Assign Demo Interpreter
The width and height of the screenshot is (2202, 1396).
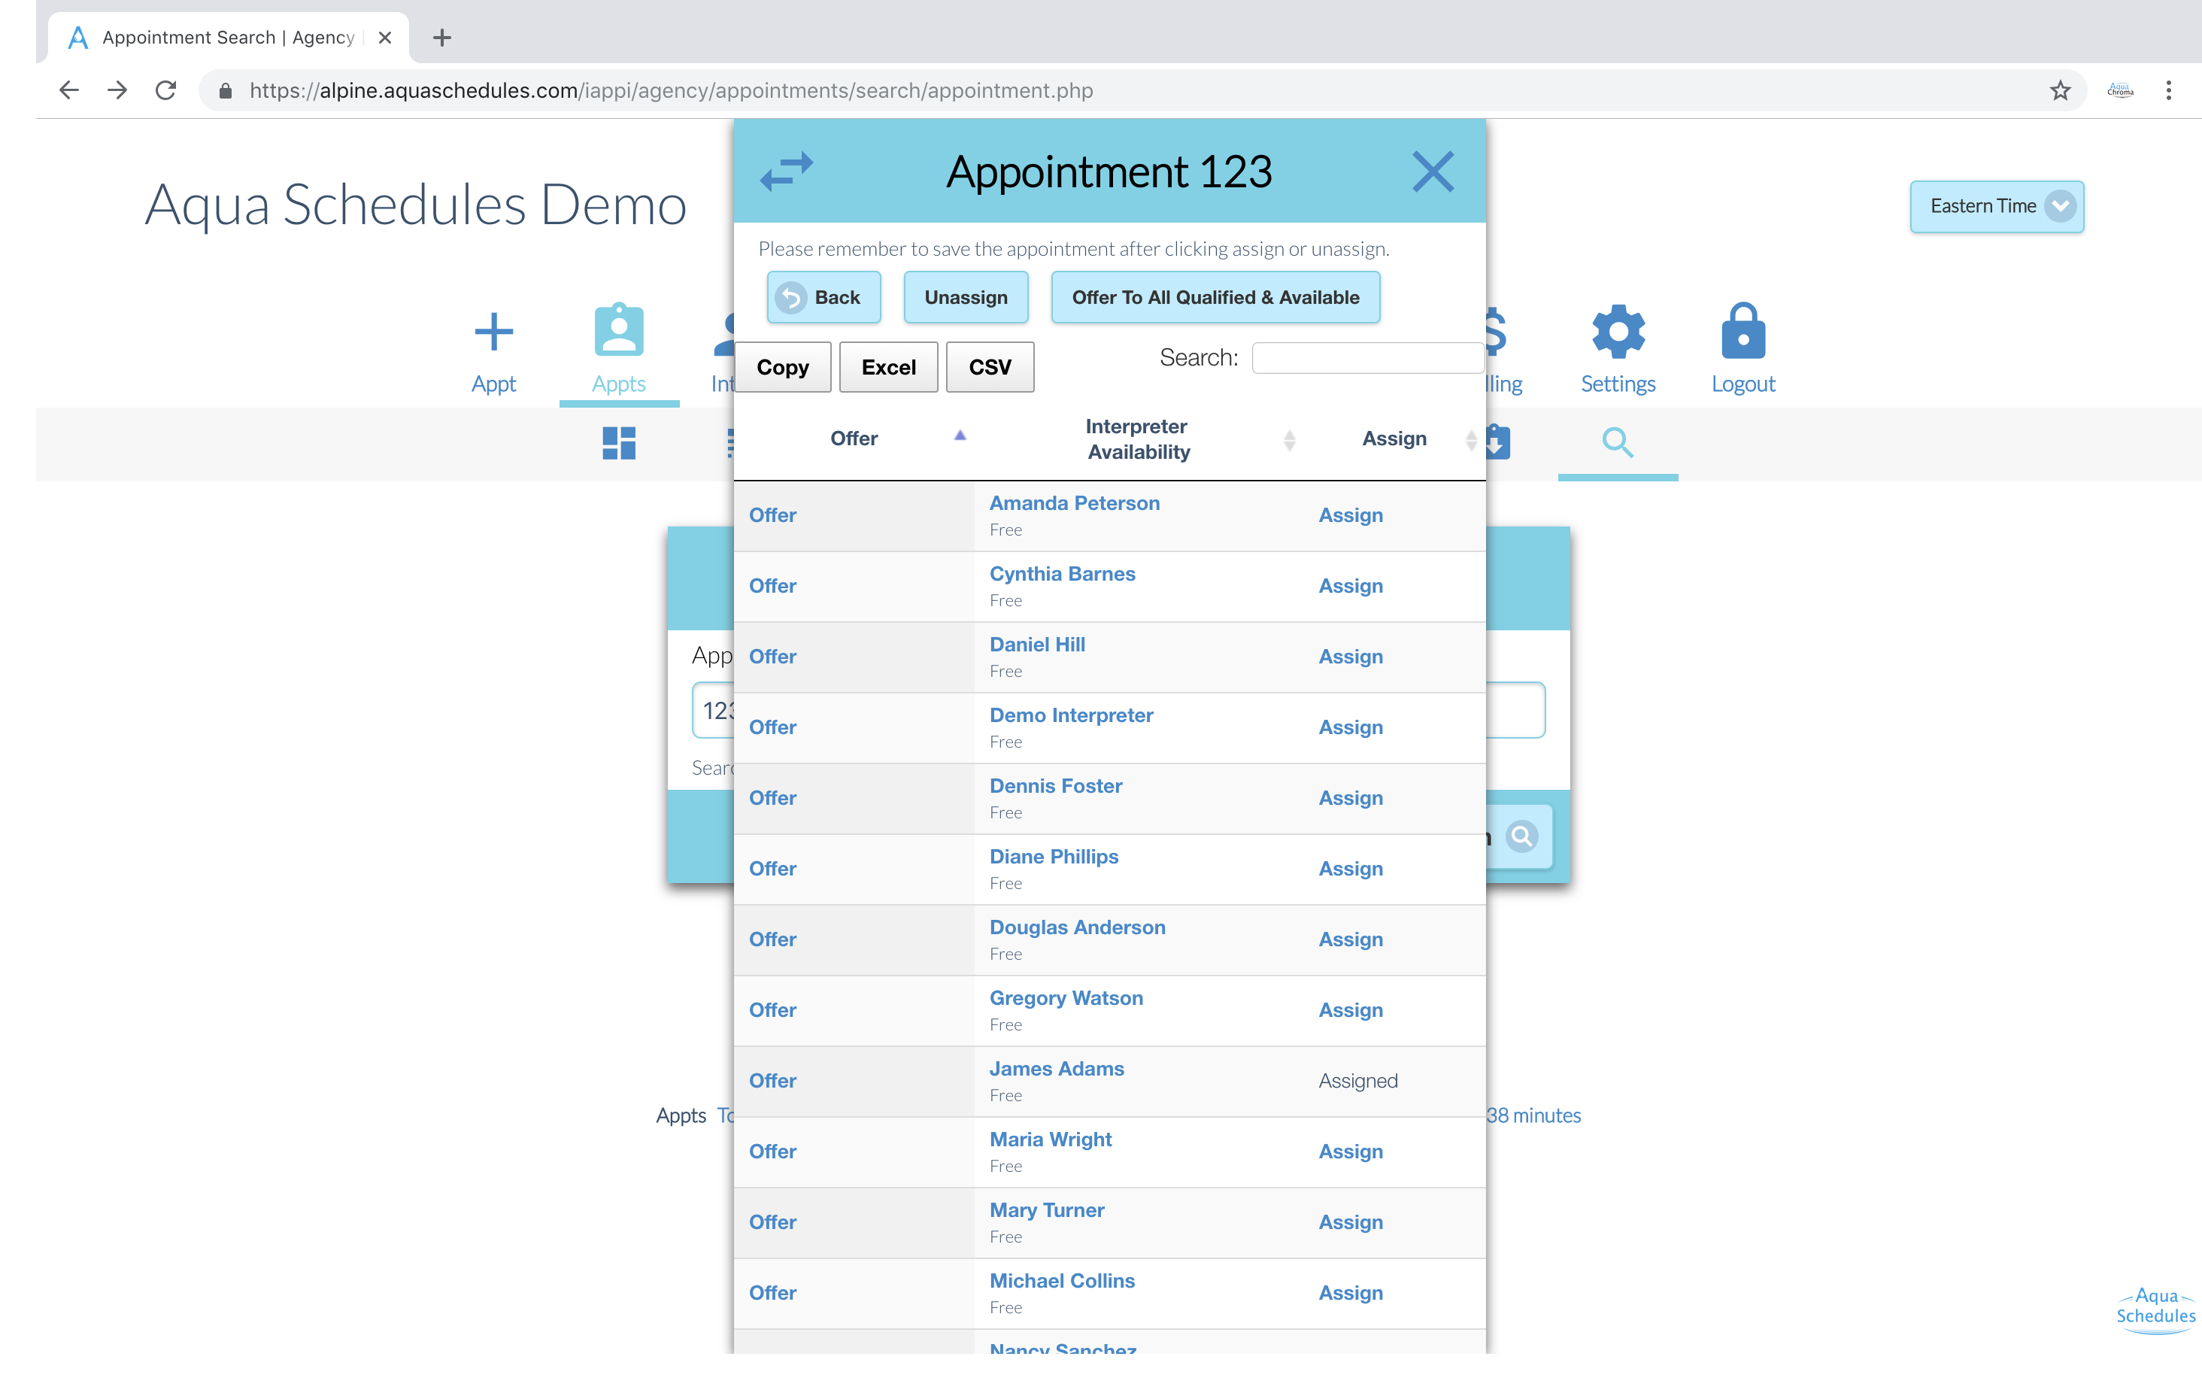pos(1351,727)
